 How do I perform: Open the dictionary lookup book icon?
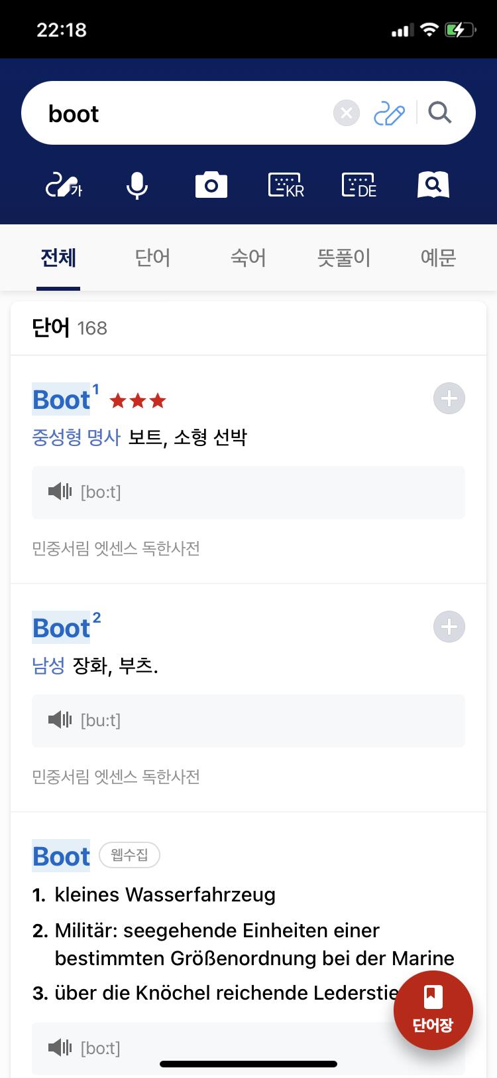pos(433,185)
